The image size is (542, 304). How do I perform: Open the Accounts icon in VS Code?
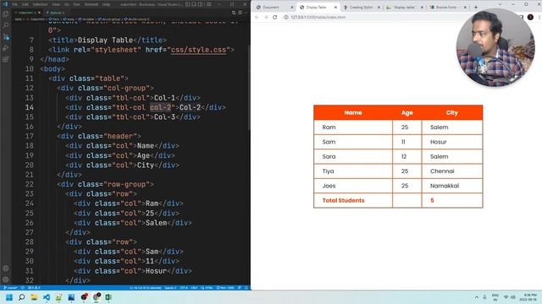point(6,269)
